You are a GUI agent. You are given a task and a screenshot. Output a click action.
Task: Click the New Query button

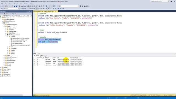[x=23, y=6]
